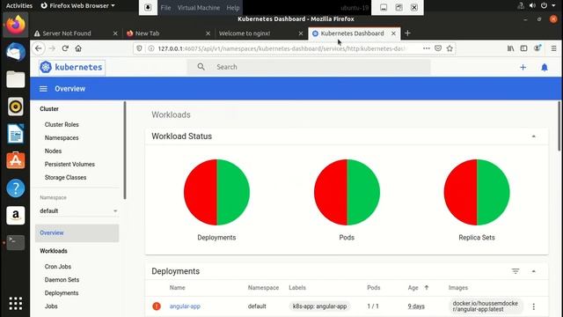Collapse the Deployments card
This screenshot has height=317, width=563.
tap(534, 271)
